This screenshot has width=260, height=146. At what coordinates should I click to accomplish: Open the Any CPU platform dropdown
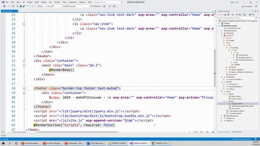54,6
